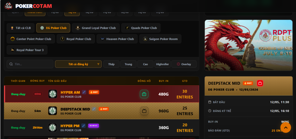Open the HYPER AM tournament
Image resolution: width=296 pixels, height=139 pixels.
pyautogui.click(x=70, y=92)
